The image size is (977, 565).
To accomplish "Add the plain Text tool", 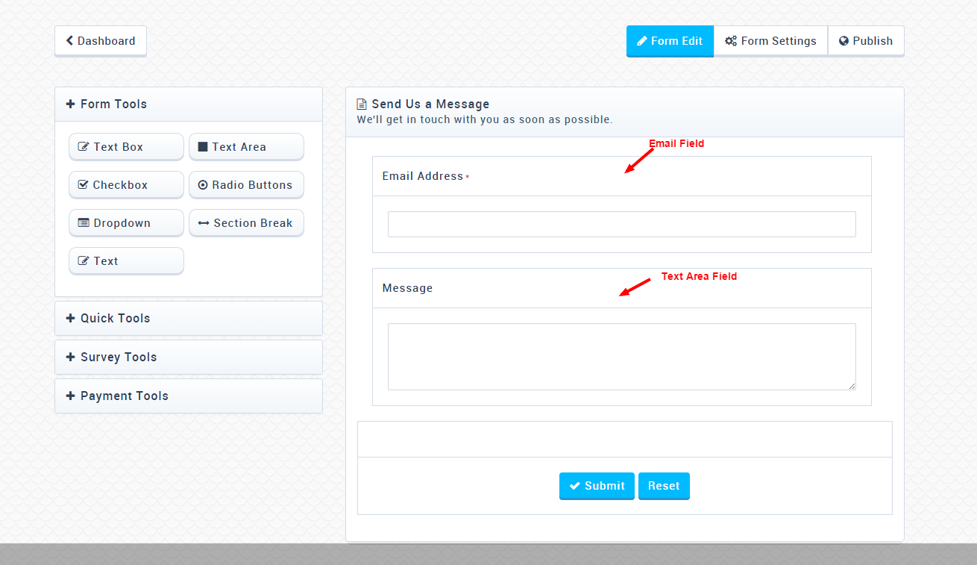I will (x=126, y=261).
